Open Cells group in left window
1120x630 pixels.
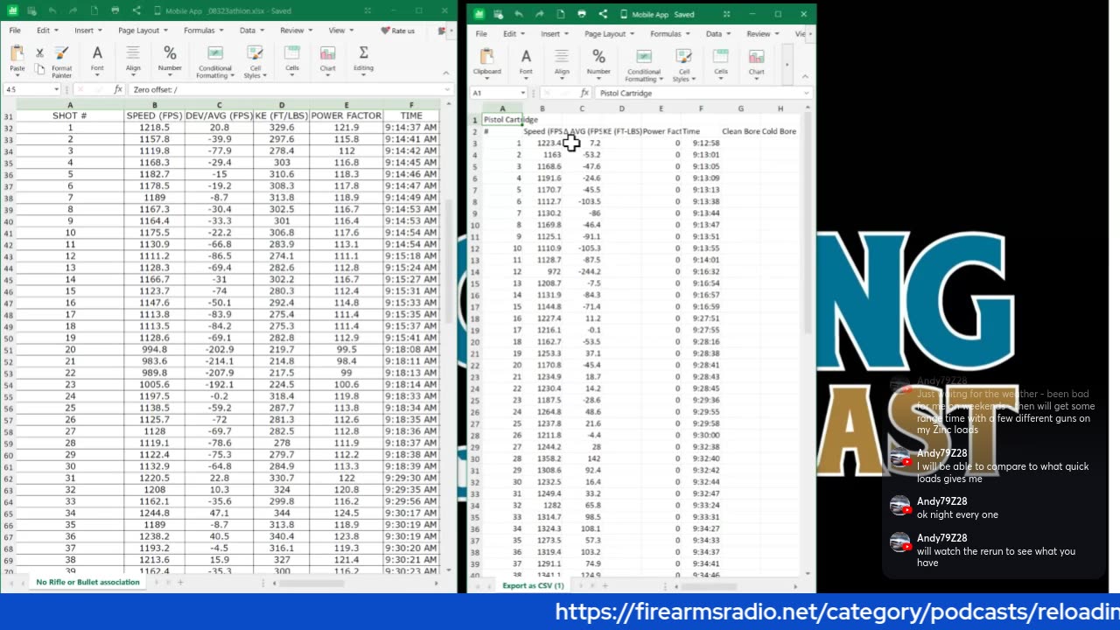(x=292, y=59)
